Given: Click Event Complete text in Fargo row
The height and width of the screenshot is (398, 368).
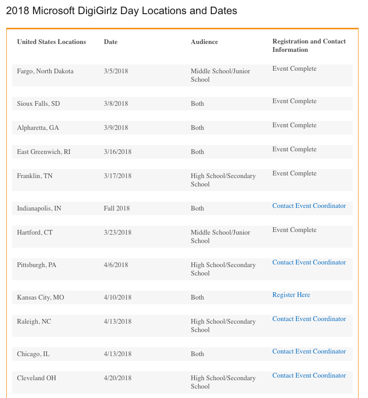Looking at the screenshot, I should (294, 69).
